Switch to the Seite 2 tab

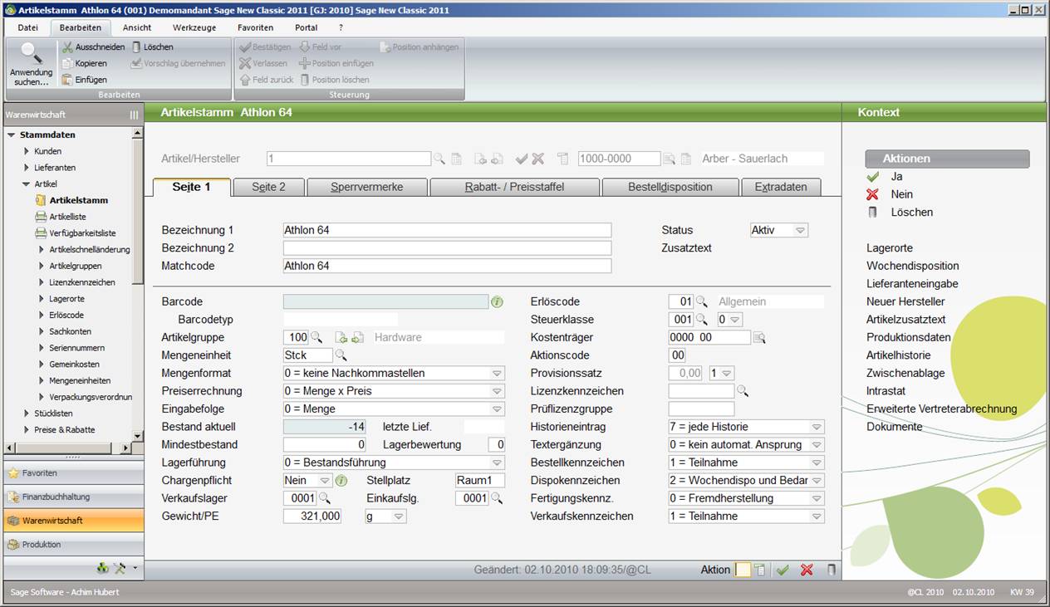click(269, 187)
